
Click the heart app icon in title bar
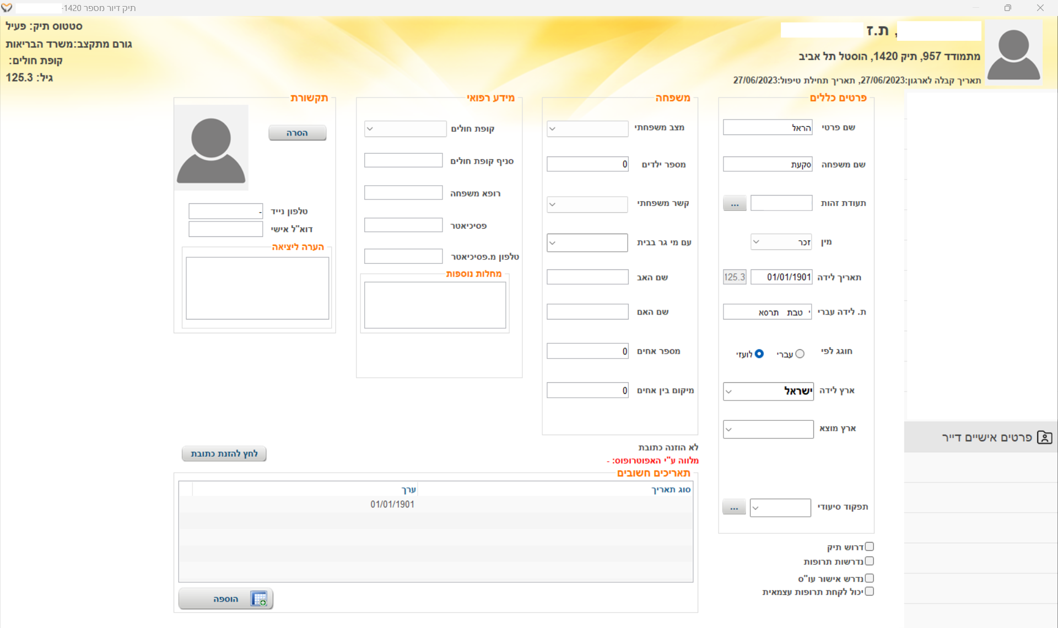7,8
